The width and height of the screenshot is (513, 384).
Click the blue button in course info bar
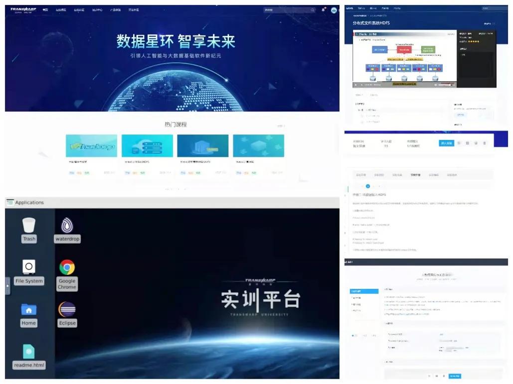446,143
